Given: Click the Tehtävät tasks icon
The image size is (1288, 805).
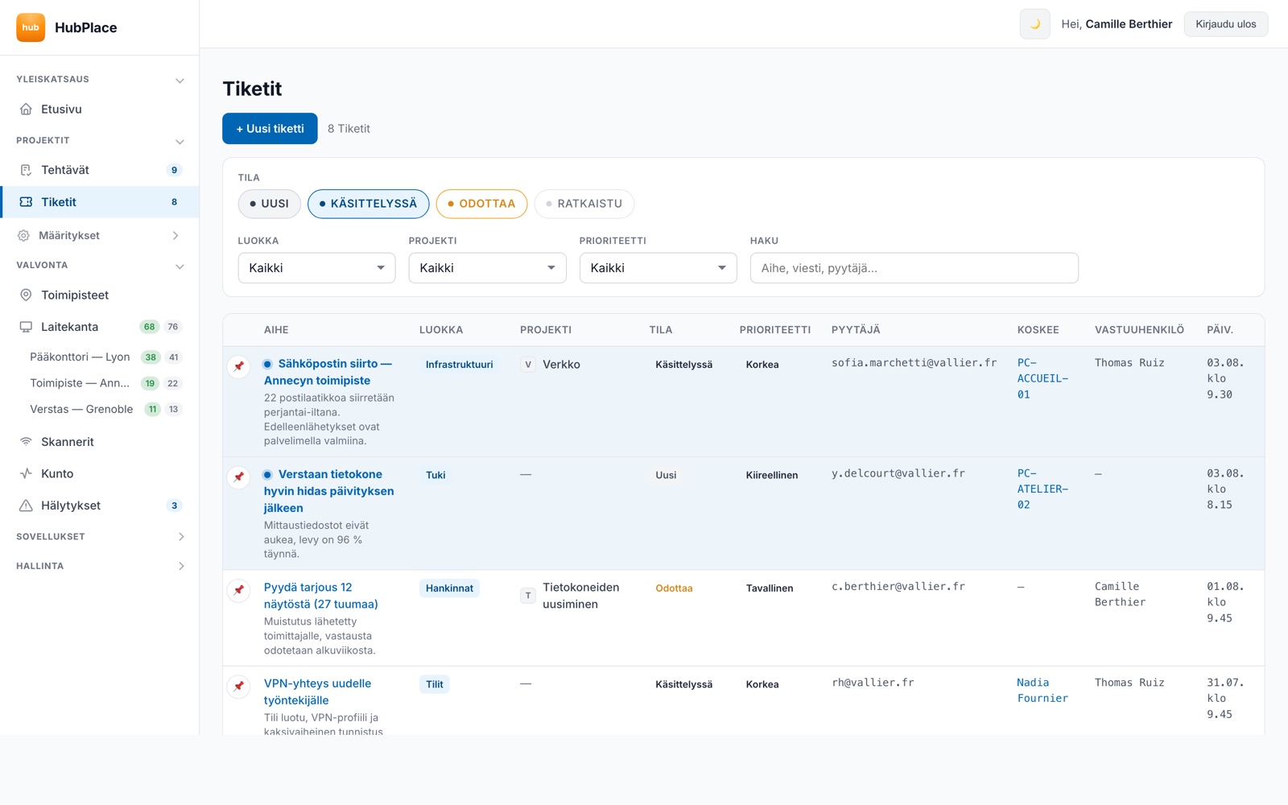Looking at the screenshot, I should click(x=26, y=170).
